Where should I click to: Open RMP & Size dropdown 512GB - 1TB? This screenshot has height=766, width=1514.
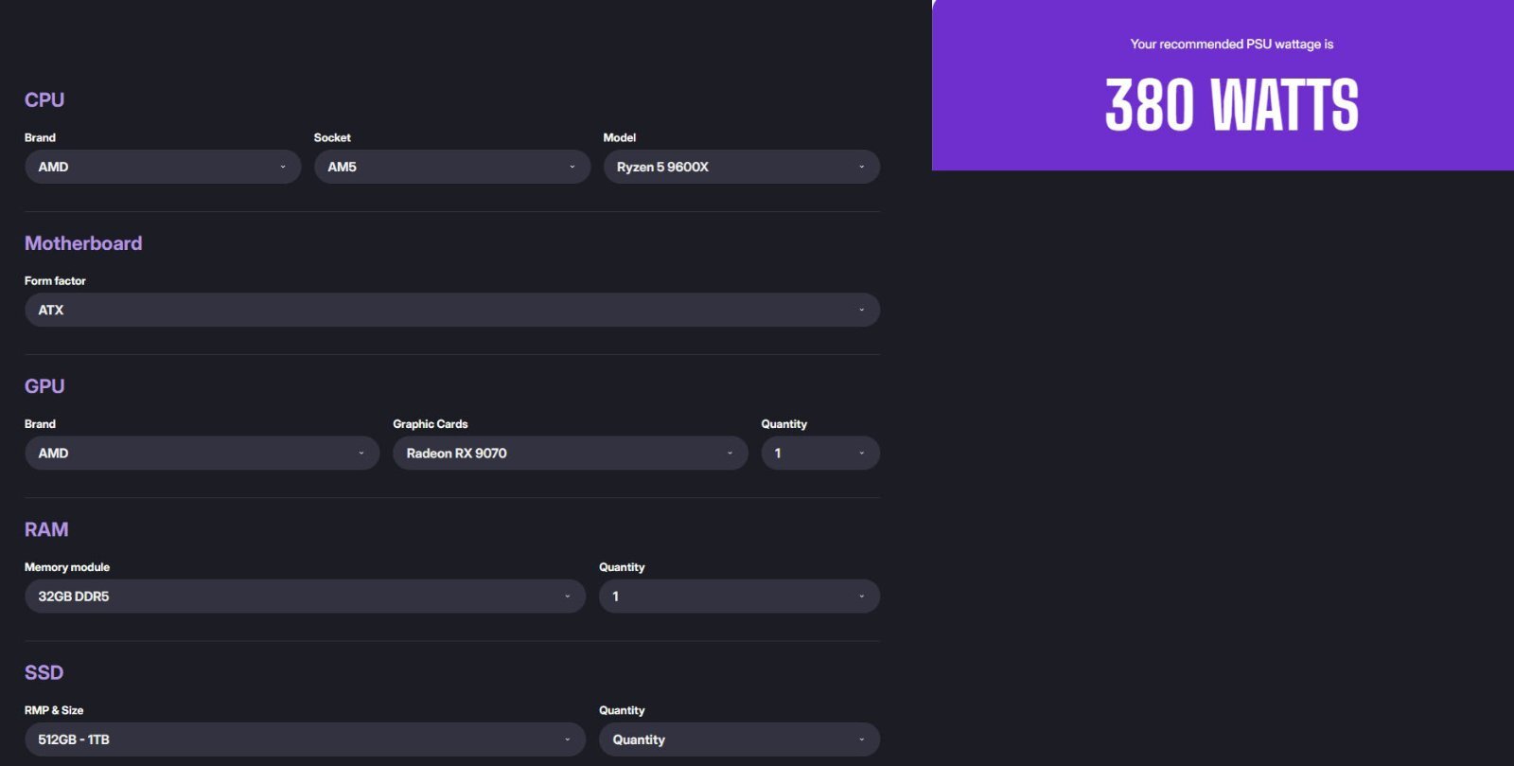click(305, 739)
